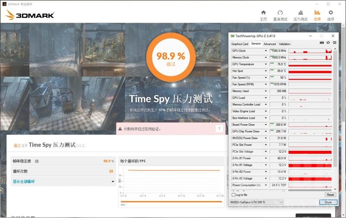
Task: Open the Fan Speed (%) sensor dropdown
Action: click(x=266, y=78)
